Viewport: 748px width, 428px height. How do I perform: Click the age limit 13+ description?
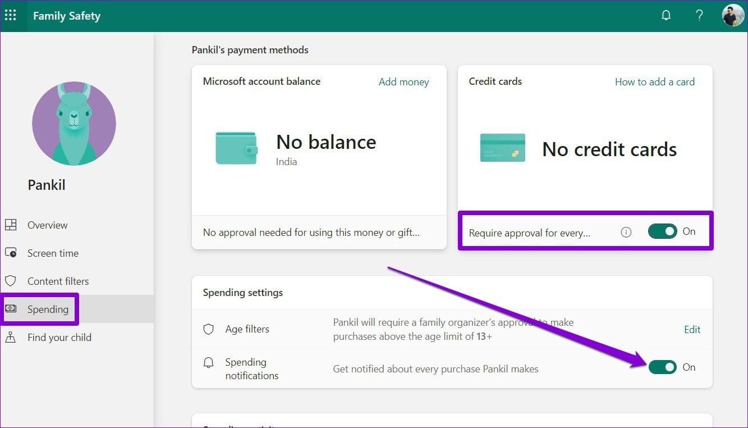(453, 330)
